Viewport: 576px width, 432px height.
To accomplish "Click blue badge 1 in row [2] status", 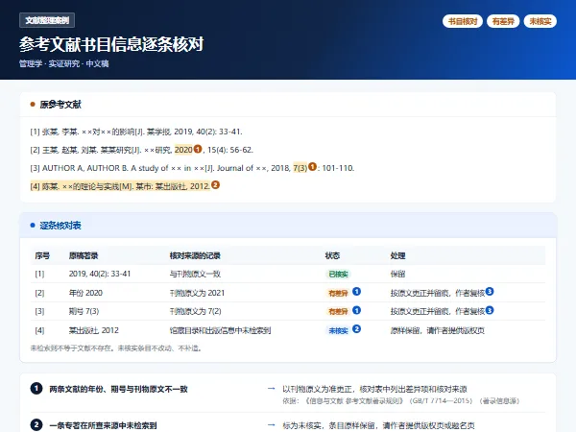I will click(356, 291).
